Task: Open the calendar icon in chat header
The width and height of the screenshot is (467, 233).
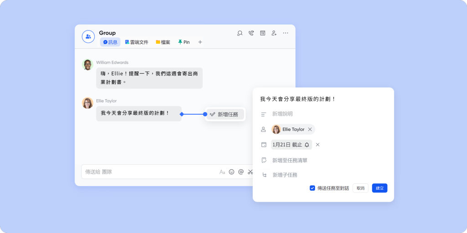Action: coord(262,33)
